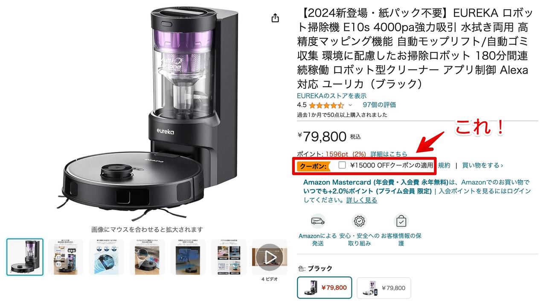The height and width of the screenshot is (305, 546).
Task: Open the EUREKAのストアを表示 store link
Action: pos(332,96)
